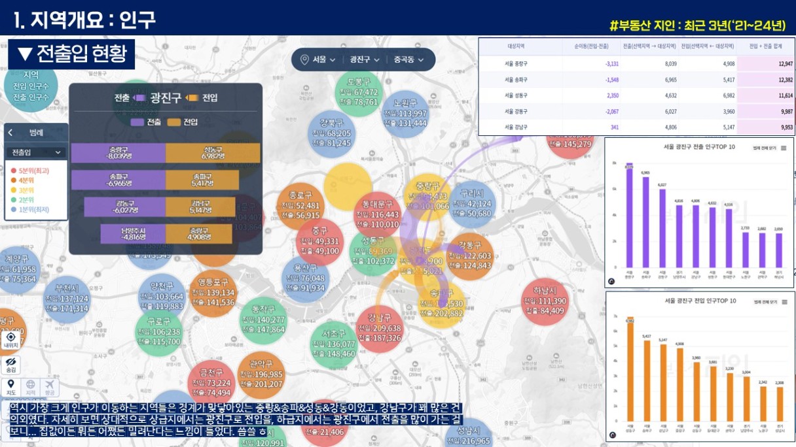
Task: Click the 강남구 5,147명 orange inflow bar
Action: point(200,207)
